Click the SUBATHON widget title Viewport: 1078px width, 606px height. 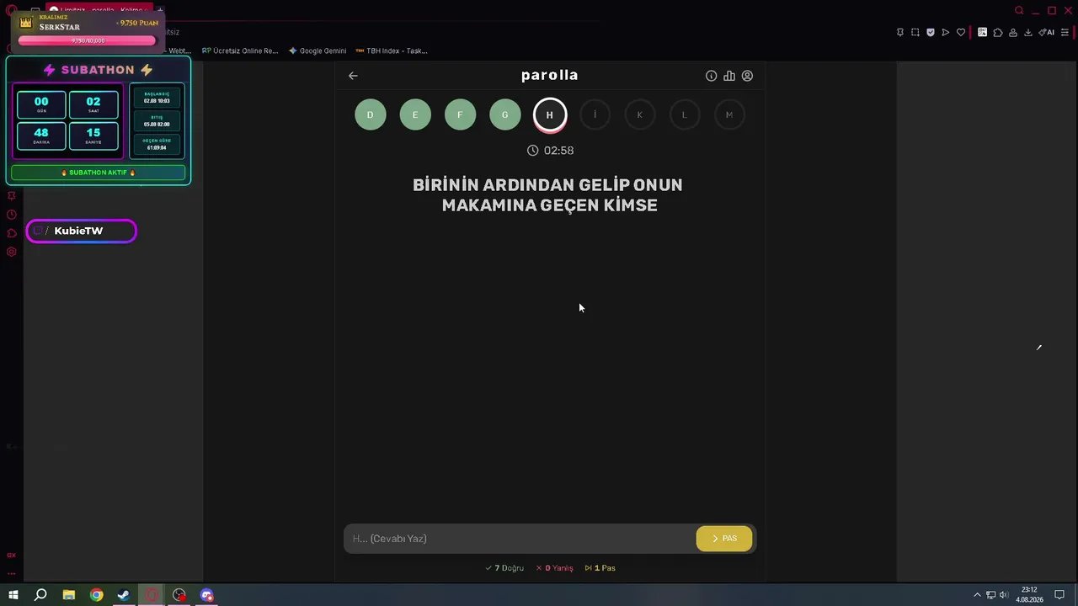(x=99, y=70)
